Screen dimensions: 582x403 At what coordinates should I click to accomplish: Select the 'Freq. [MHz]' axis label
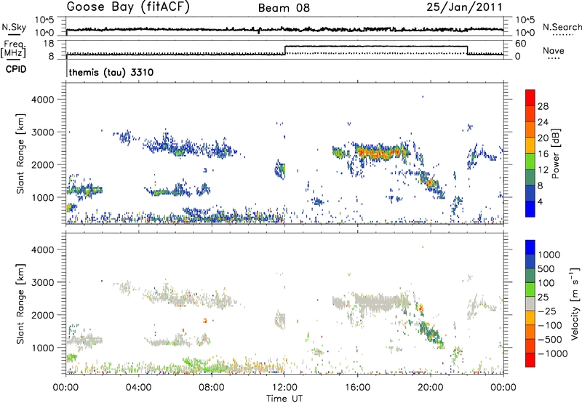14,49
